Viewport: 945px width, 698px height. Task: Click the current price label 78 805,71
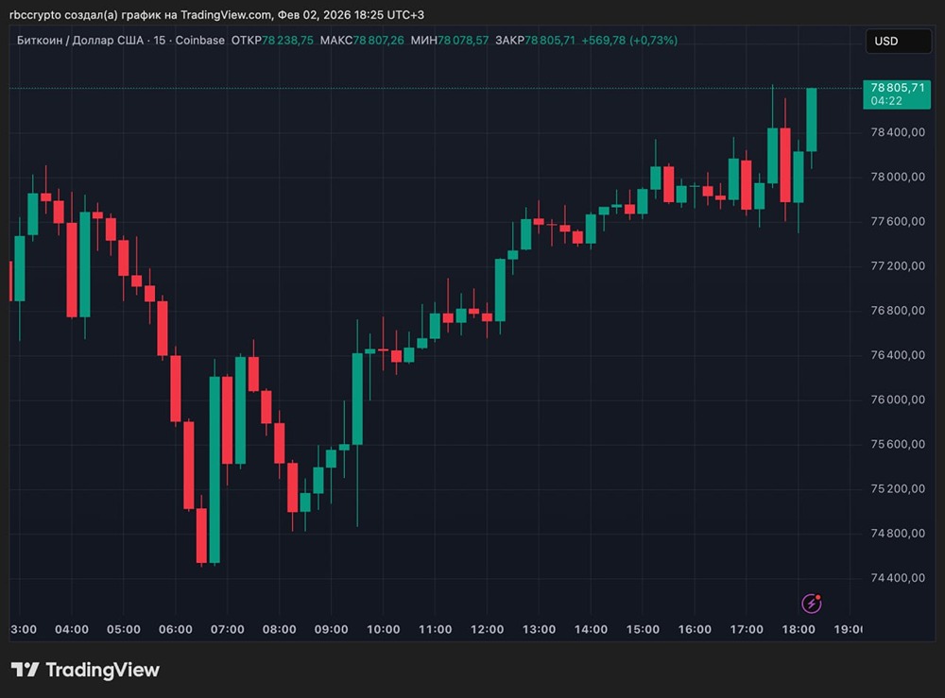tap(897, 94)
